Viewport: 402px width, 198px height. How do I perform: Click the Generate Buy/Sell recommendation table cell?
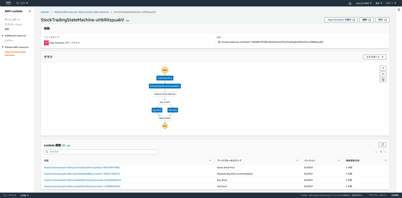(x=235, y=174)
